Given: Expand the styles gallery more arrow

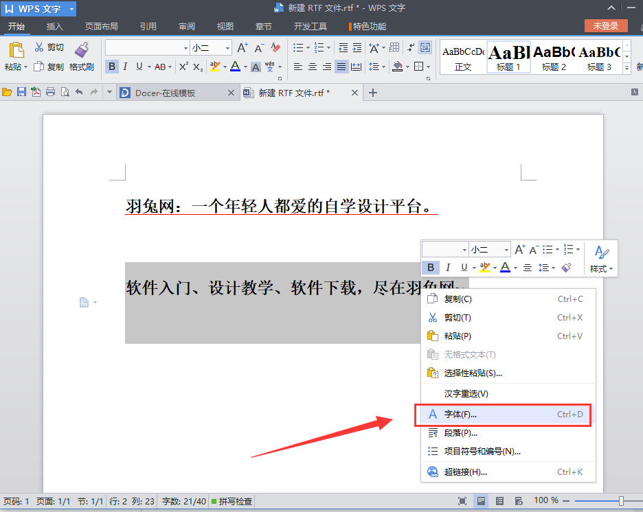Looking at the screenshot, I should click(x=627, y=68).
